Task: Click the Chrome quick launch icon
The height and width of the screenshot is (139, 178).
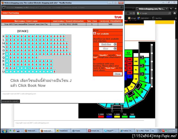Action: 14,131
